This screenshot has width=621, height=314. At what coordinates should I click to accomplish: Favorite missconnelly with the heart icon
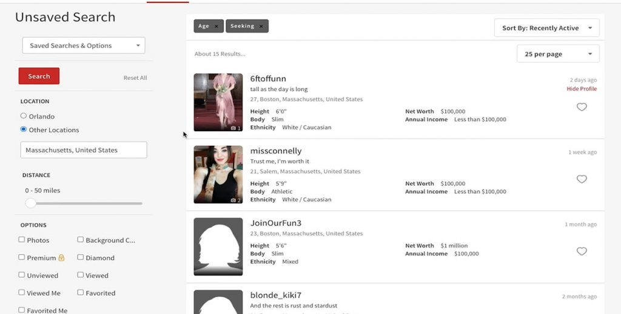pyautogui.click(x=582, y=179)
